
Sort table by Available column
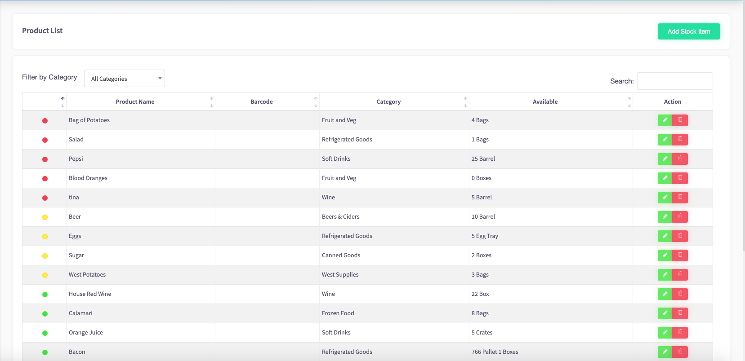pos(551,102)
